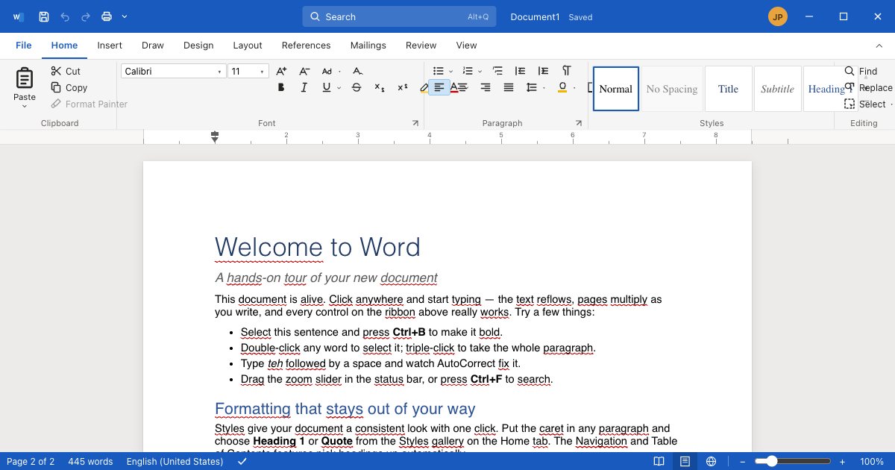Image resolution: width=895 pixels, height=470 pixels.
Task: Click the Save icon in title bar
Action: coord(44,16)
